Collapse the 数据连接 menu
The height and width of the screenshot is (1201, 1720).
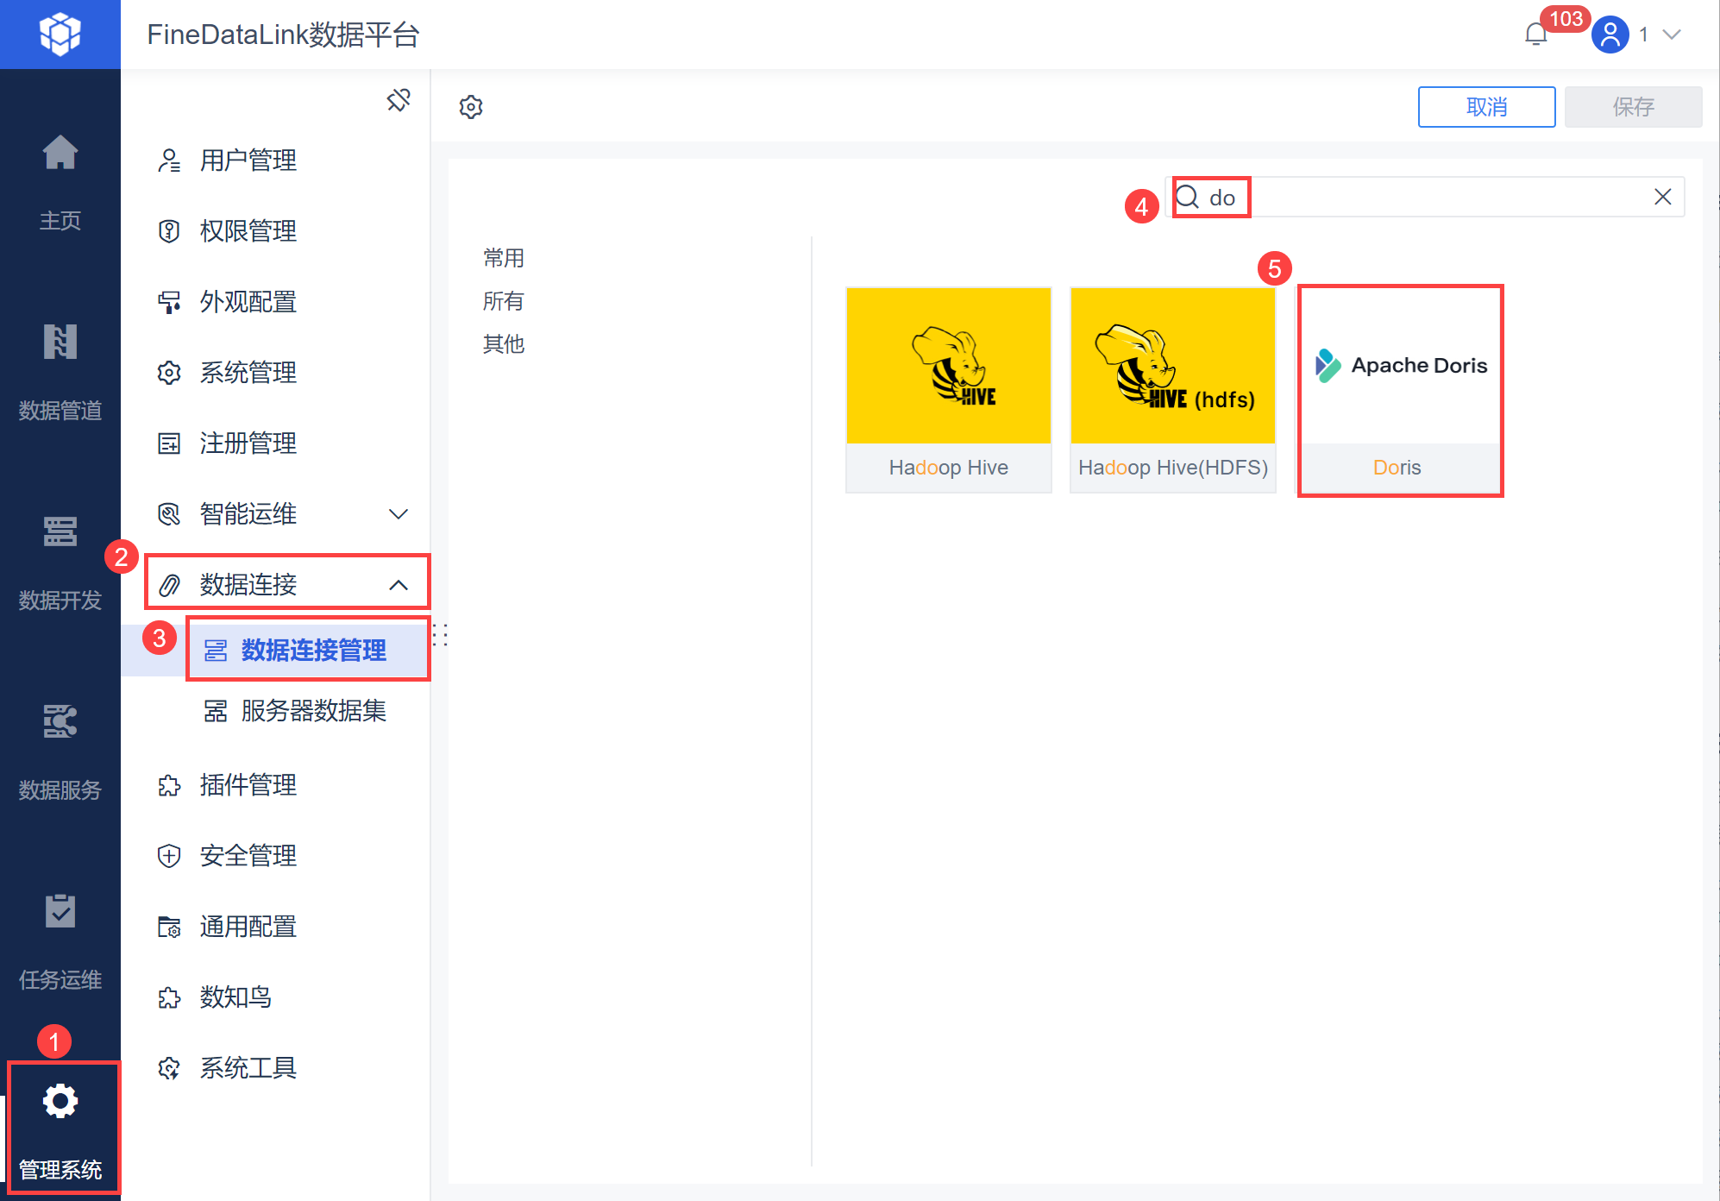pos(398,585)
